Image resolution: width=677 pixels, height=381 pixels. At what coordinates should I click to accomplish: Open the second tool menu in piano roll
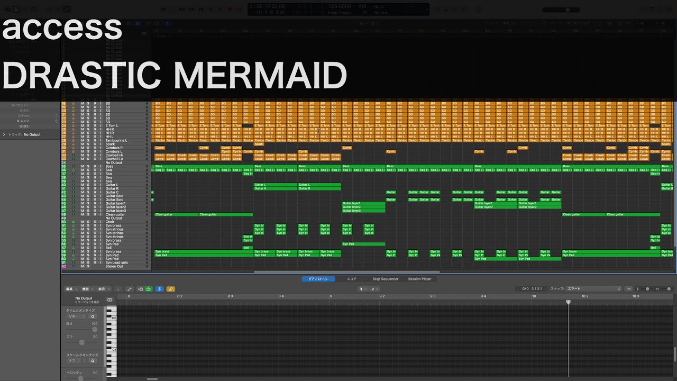coord(374,289)
